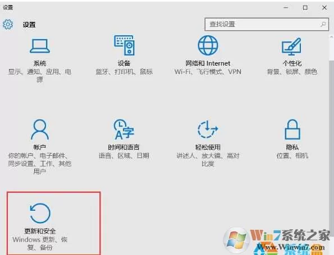Click the Wi-Fi、飞行模式、VPN description text
Screen dimensions: 334x255
[208, 72]
